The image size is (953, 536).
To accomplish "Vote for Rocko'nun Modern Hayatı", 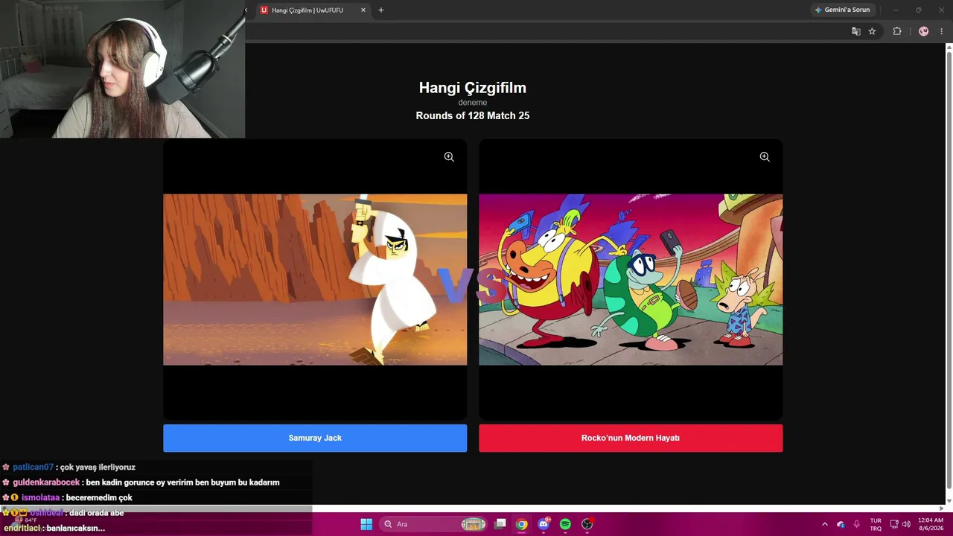I will (631, 438).
